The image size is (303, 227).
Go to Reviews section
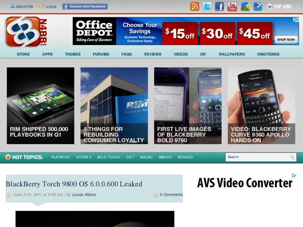click(x=153, y=54)
